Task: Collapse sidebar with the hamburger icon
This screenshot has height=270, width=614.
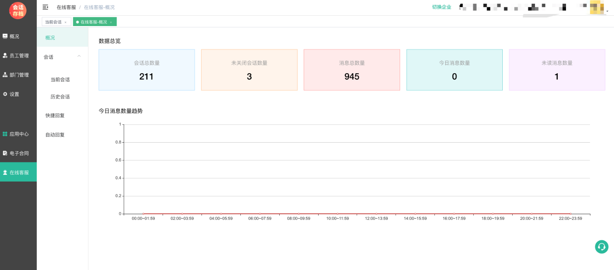Action: click(x=46, y=7)
